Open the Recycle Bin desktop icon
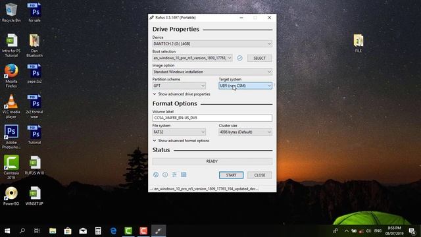421x237 pixels. [11, 13]
